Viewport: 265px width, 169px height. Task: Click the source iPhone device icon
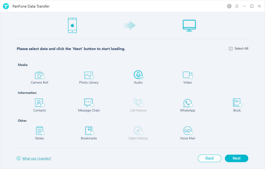coord(72,25)
